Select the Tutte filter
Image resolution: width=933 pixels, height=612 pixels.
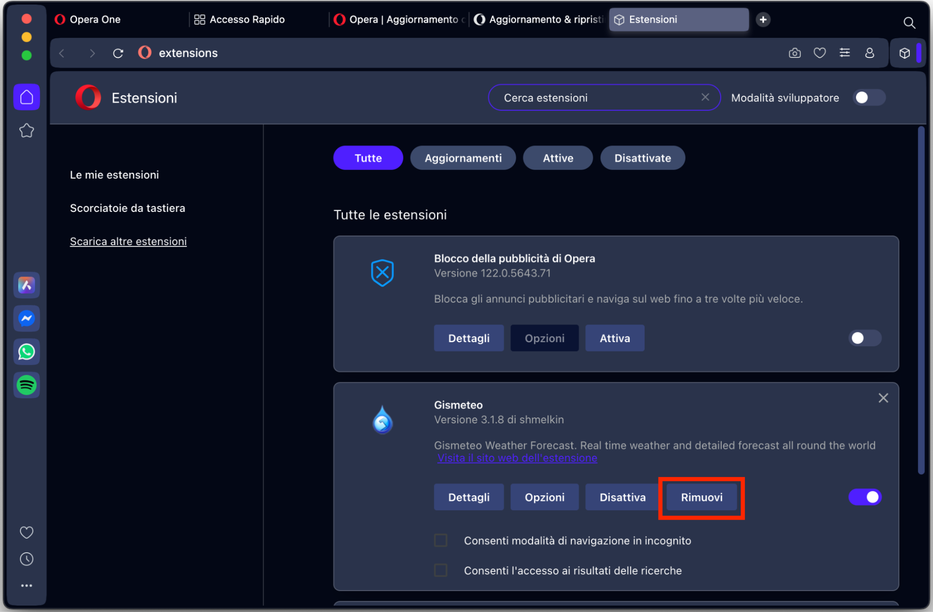click(x=368, y=158)
